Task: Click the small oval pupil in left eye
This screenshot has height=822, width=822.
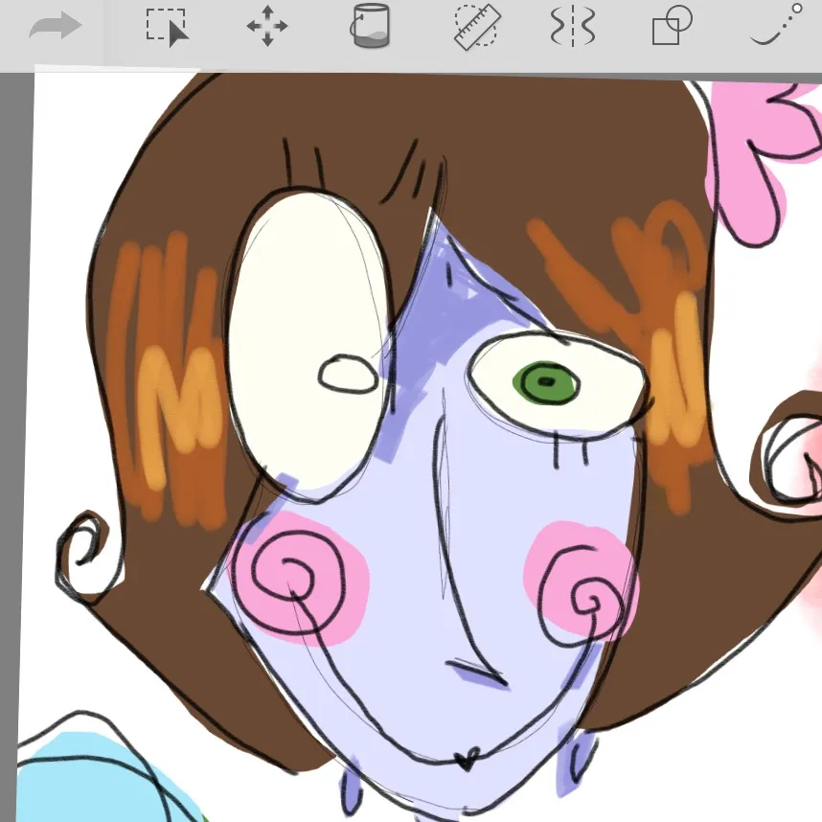Action: tap(347, 375)
